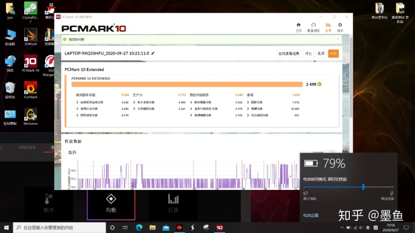The image size is (415, 233).
Task: Launch Microsoft Edge from the taskbar
Action: 139,227
